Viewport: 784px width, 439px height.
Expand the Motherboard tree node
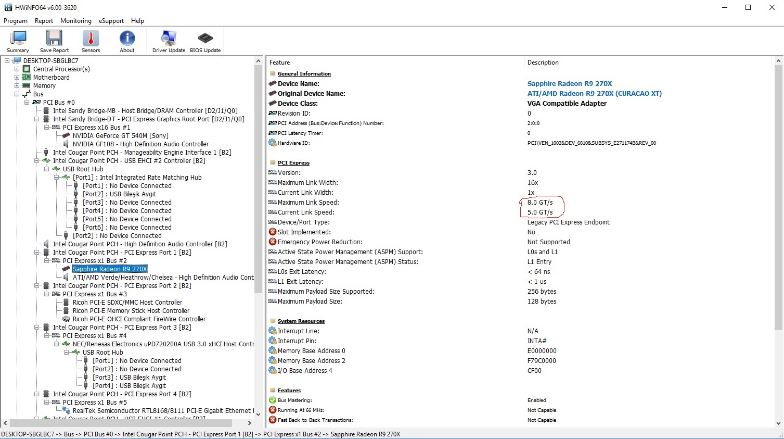tap(17, 77)
